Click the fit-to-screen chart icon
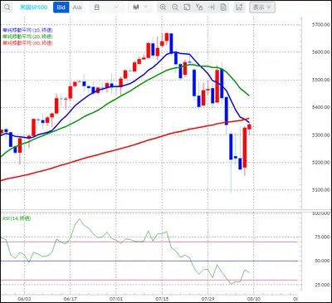 pos(187,7)
